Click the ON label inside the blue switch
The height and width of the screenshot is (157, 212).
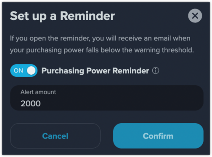pos(19,70)
